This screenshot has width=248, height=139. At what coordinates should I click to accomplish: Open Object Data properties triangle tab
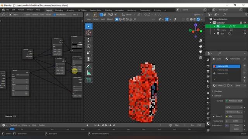coord(208,119)
